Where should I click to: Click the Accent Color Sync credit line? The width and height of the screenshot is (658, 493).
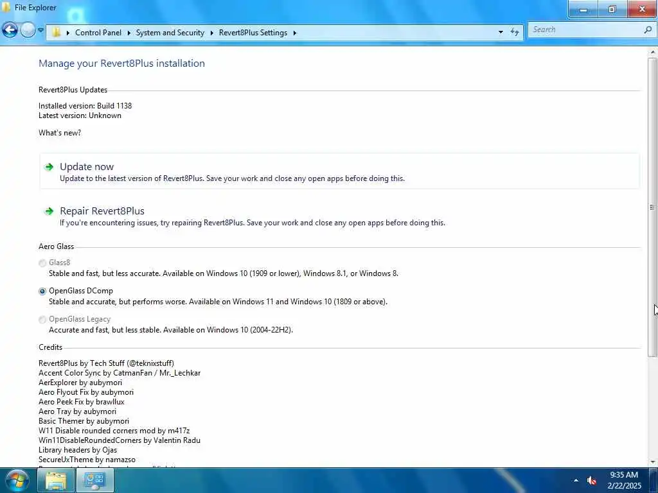tap(120, 373)
